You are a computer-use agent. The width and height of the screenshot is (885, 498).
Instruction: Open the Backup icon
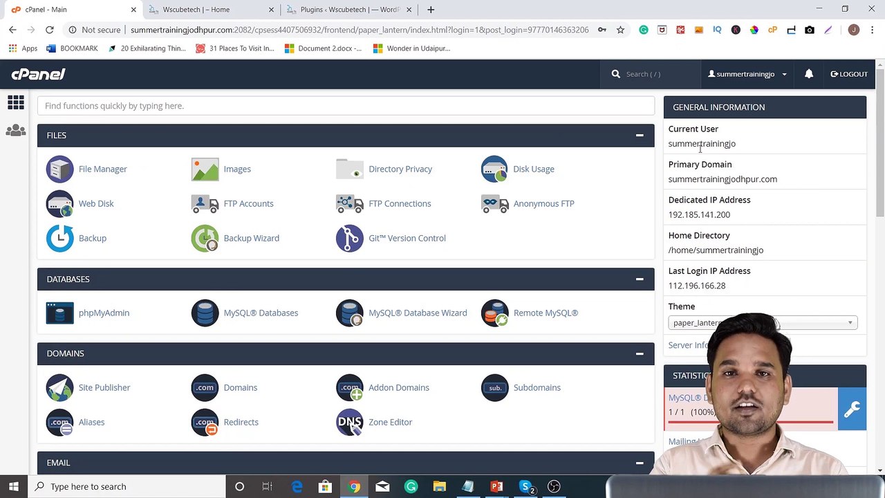(x=59, y=238)
